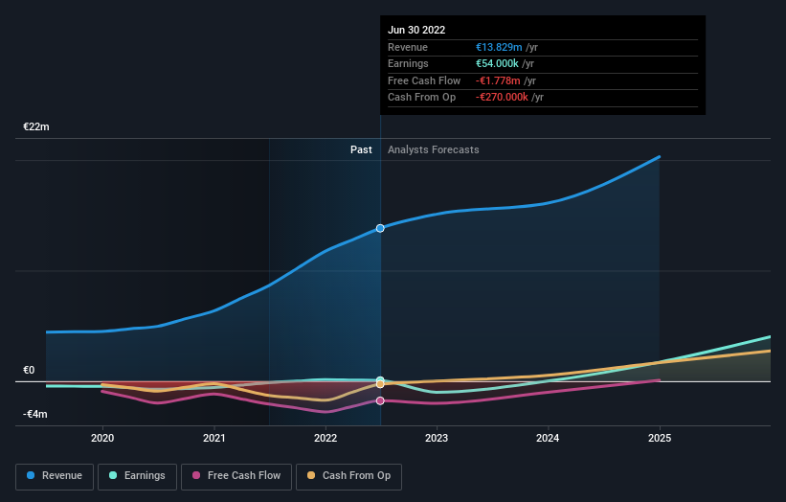
Task: Click the Analysts Forecasts label
Action: [433, 149]
